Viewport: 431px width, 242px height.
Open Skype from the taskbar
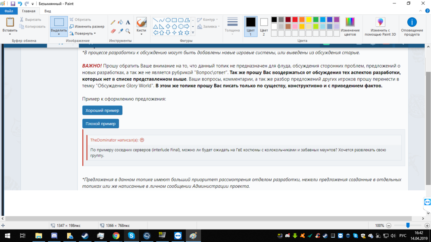(131, 236)
